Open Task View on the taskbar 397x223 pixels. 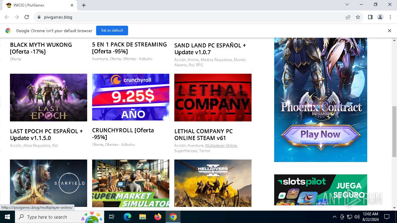tap(112, 217)
